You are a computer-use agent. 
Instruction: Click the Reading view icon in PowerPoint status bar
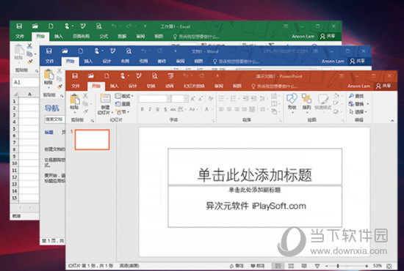304,266
